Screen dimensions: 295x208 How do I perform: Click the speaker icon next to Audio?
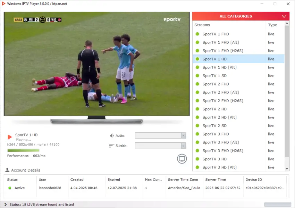[x=111, y=135]
